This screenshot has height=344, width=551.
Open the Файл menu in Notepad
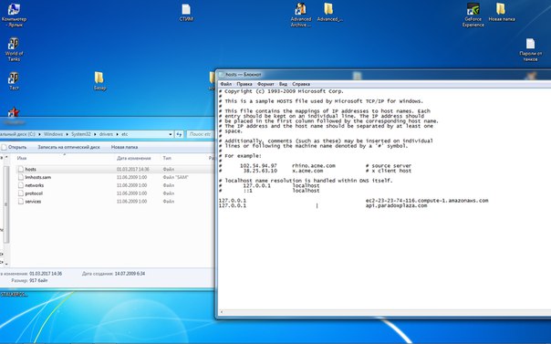point(226,84)
